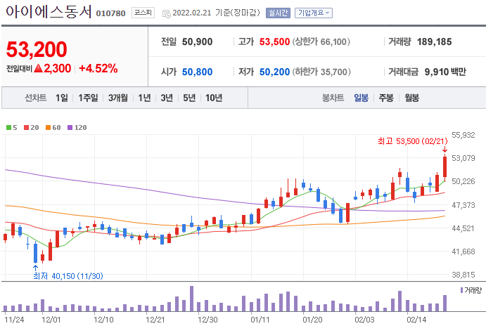Click the purple 120-day moving average swatch
This screenshot has width=486, height=333.
click(x=70, y=127)
